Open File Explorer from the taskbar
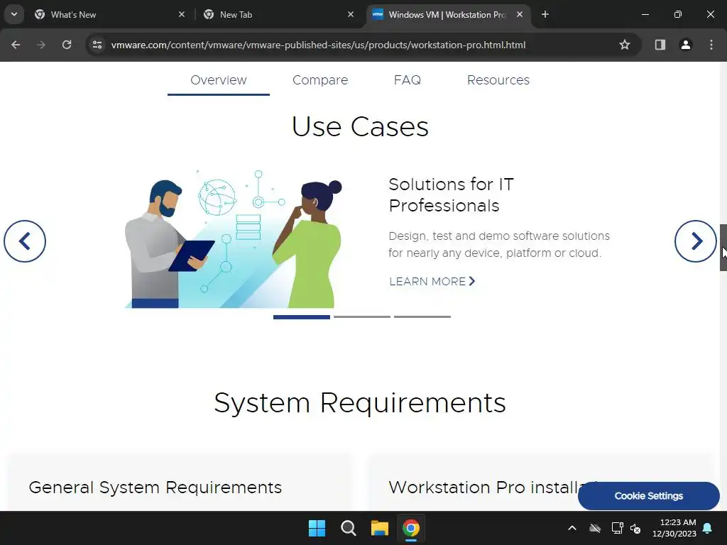The height and width of the screenshot is (545, 727). tap(380, 528)
